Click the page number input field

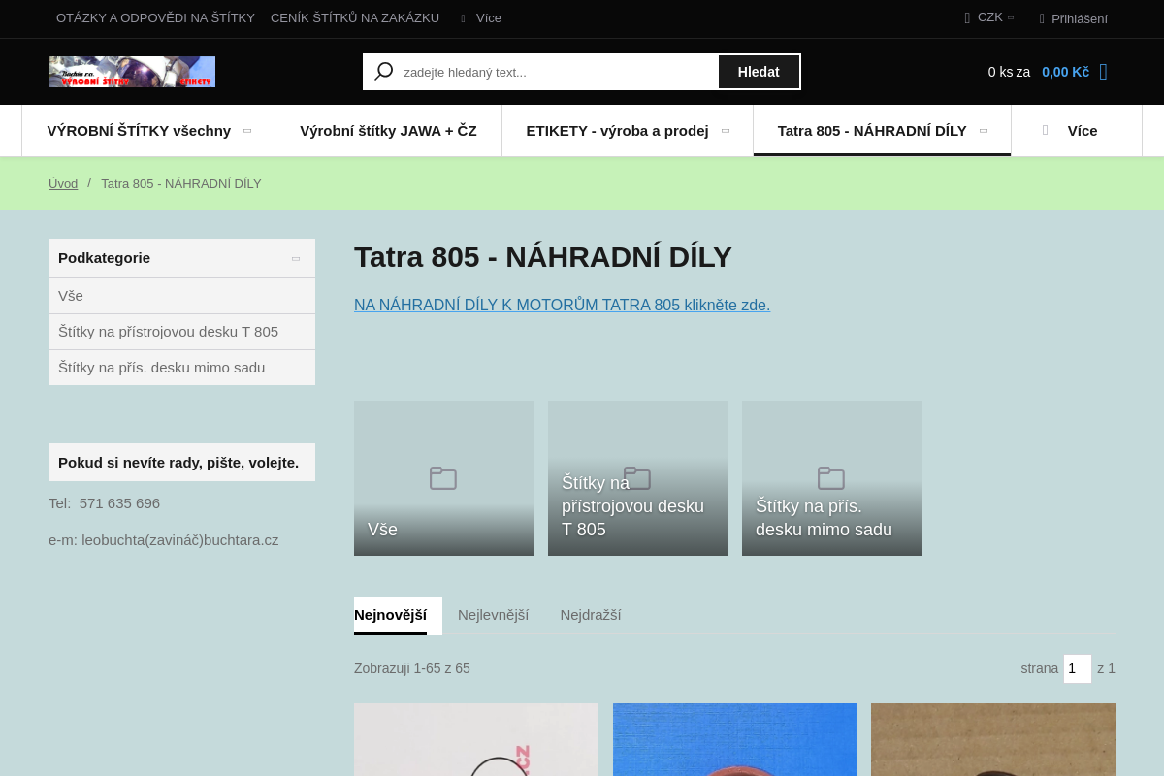coord(1078,668)
